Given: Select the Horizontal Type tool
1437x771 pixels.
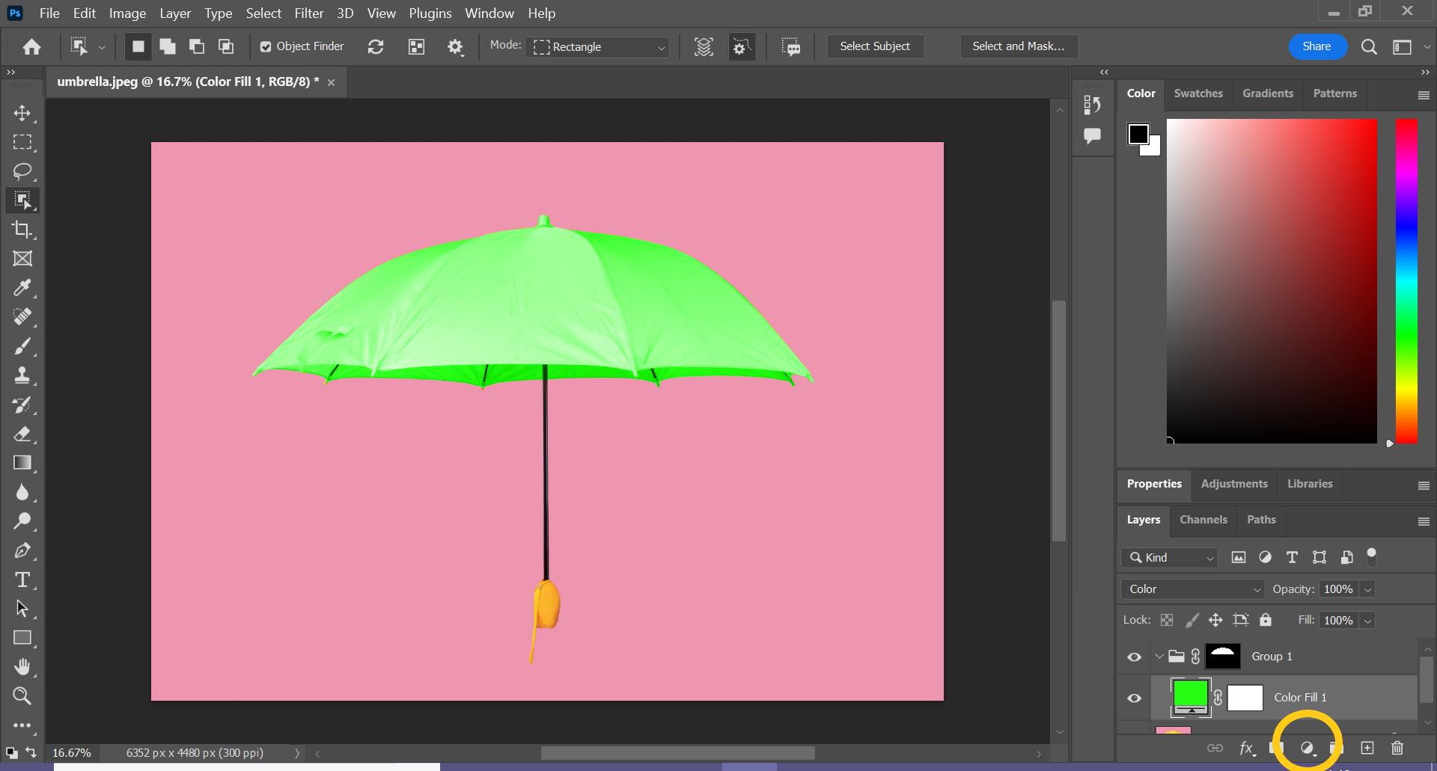Looking at the screenshot, I should (x=22, y=580).
